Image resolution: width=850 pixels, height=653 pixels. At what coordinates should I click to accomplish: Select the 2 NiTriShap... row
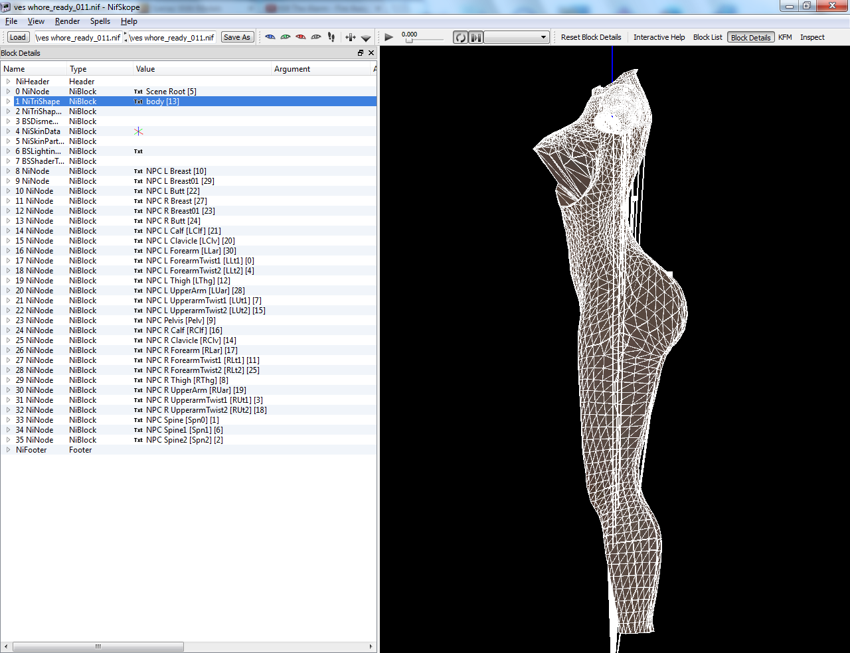click(189, 111)
